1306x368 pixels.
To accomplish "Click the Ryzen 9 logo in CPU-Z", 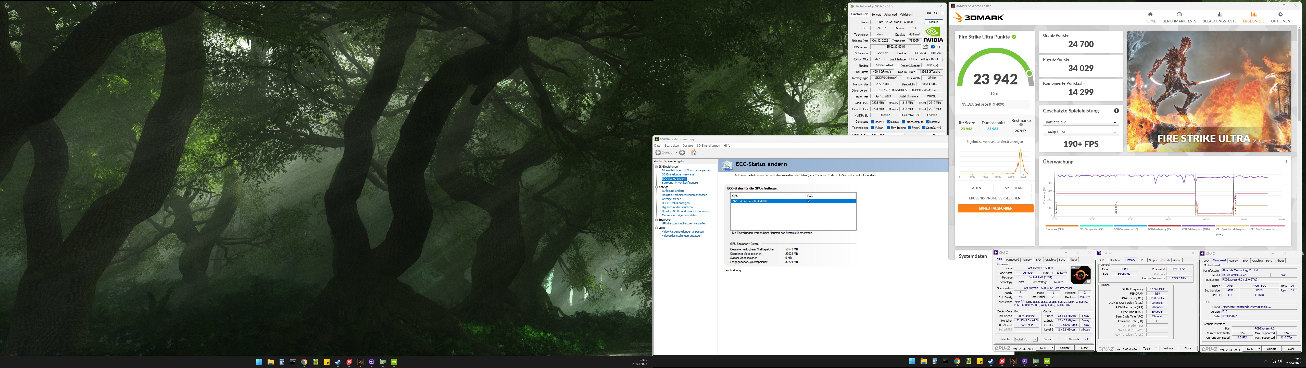I will pos(1081,275).
